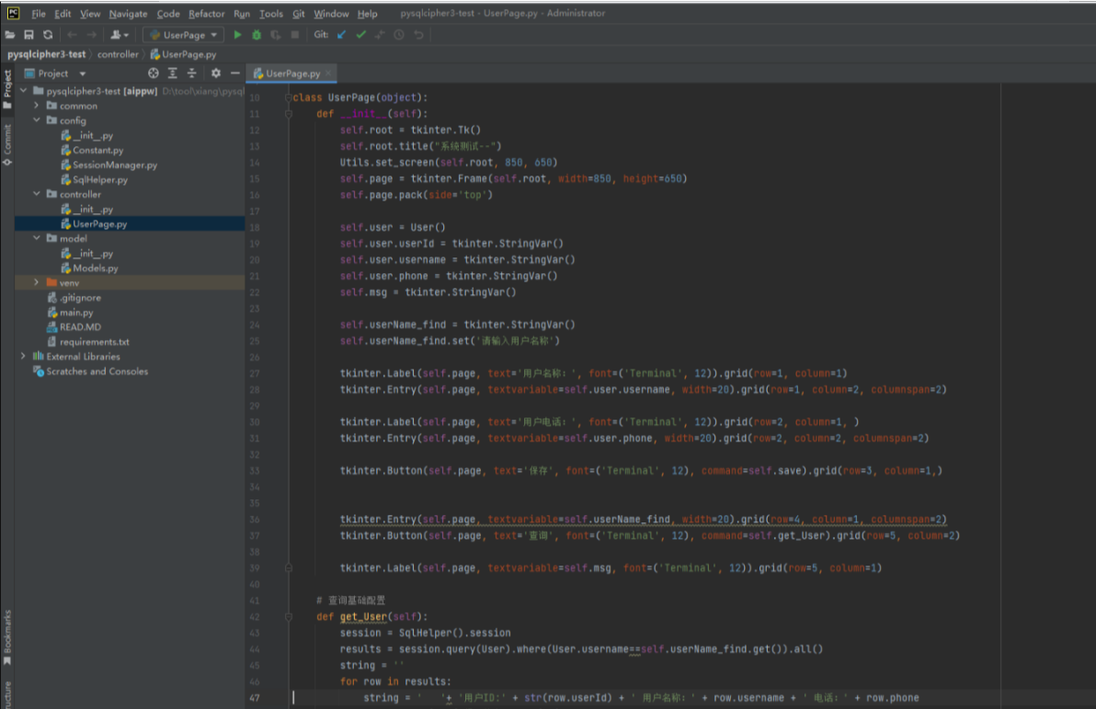Viewport: 1096px width, 709px height.
Task: Click Run with Coverage icon
Action: pyautogui.click(x=276, y=35)
